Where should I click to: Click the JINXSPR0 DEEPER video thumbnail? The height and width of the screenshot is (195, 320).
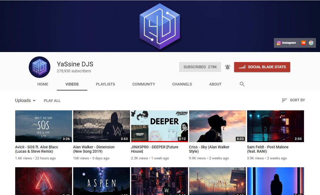coord(159,126)
